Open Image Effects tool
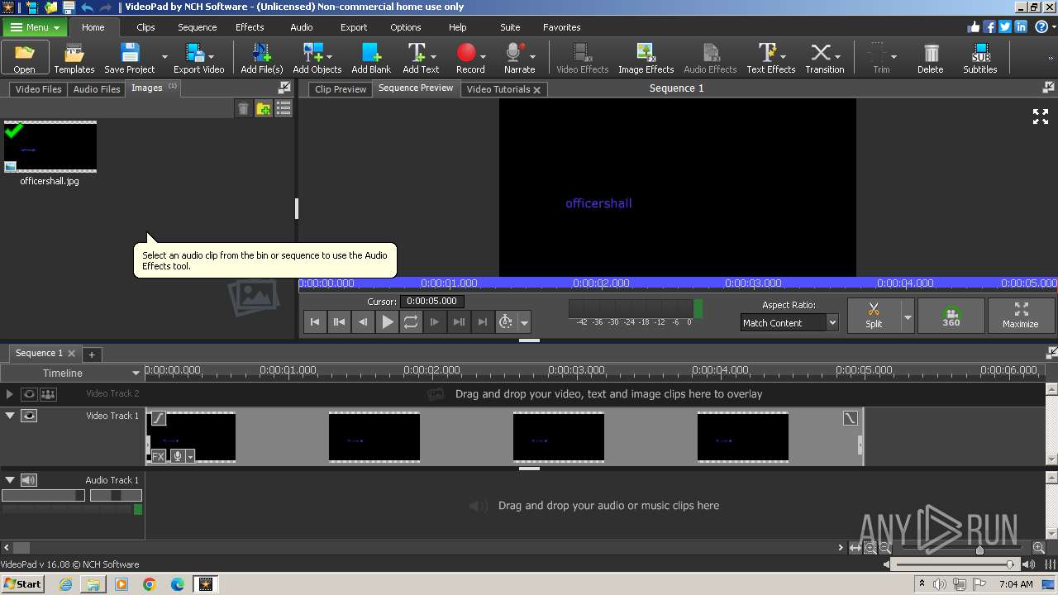 (x=646, y=58)
